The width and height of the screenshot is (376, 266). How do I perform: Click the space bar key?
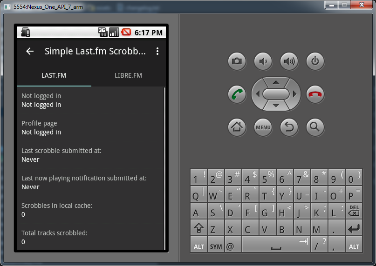click(276, 245)
